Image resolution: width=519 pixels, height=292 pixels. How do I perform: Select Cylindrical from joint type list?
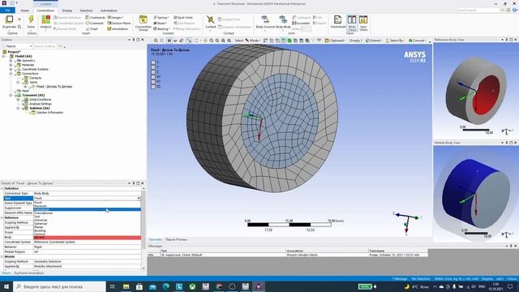87,209
